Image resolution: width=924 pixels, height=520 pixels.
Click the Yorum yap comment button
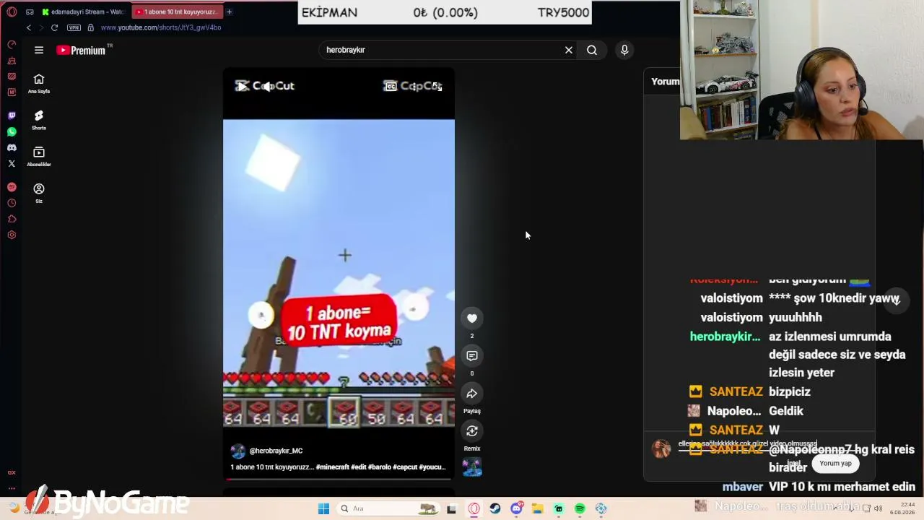835,464
